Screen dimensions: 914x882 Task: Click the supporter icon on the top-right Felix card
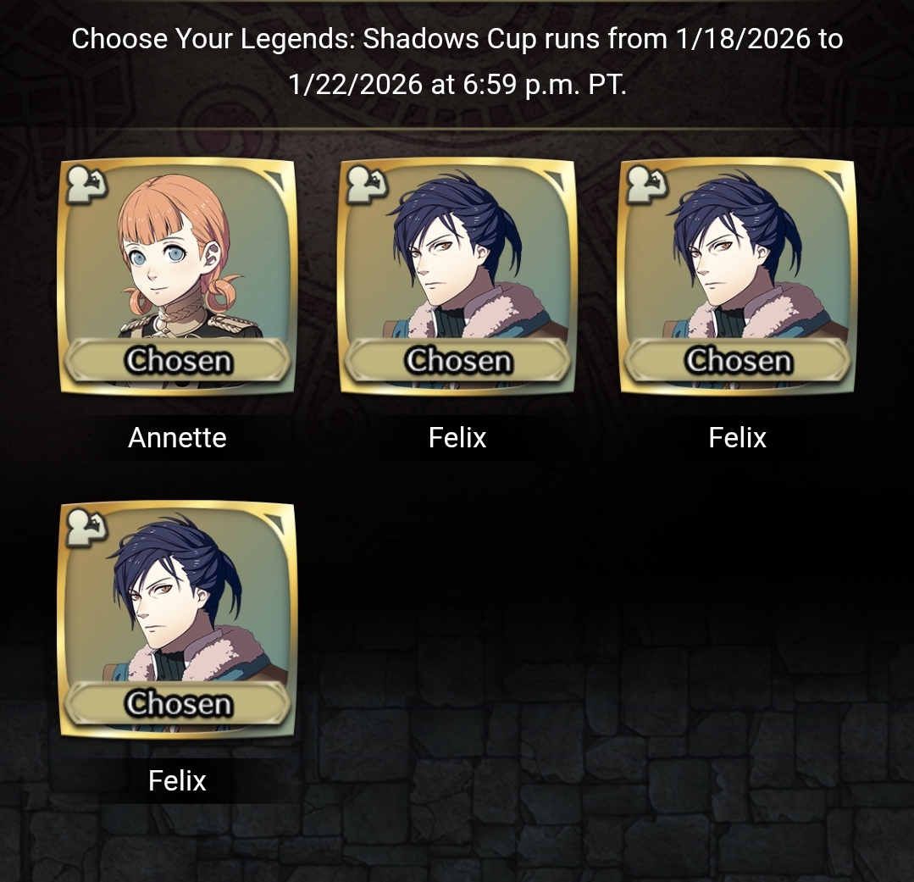coord(646,185)
